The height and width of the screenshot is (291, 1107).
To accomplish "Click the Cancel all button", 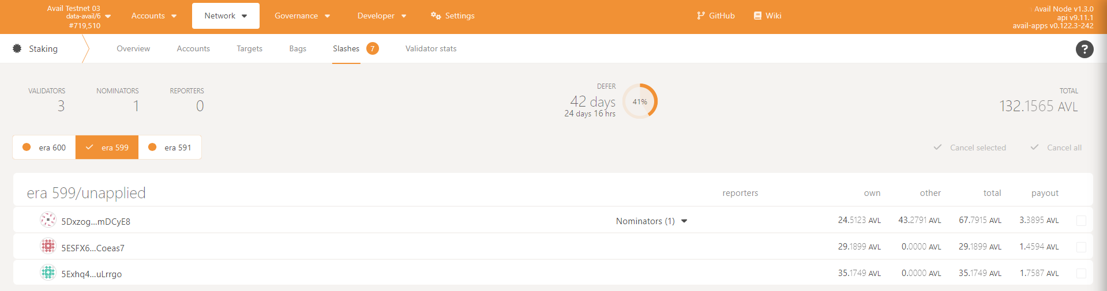I will coord(1056,148).
